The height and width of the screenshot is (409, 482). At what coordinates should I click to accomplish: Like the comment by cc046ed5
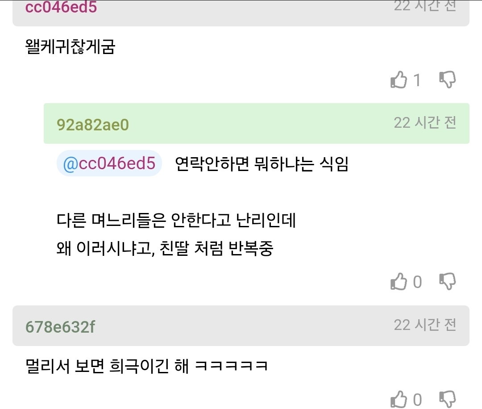tap(399, 79)
